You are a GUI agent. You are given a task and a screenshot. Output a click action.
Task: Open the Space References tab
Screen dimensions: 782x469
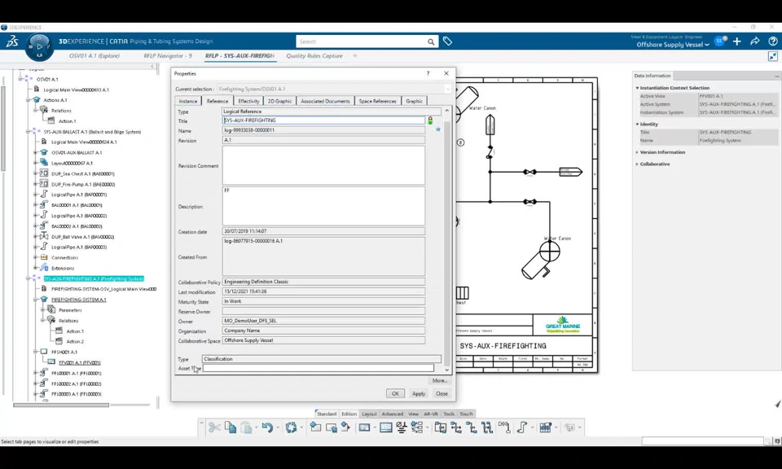(377, 101)
